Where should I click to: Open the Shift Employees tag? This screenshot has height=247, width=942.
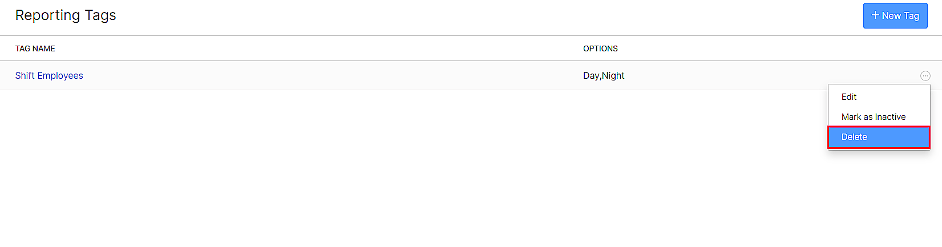(49, 76)
